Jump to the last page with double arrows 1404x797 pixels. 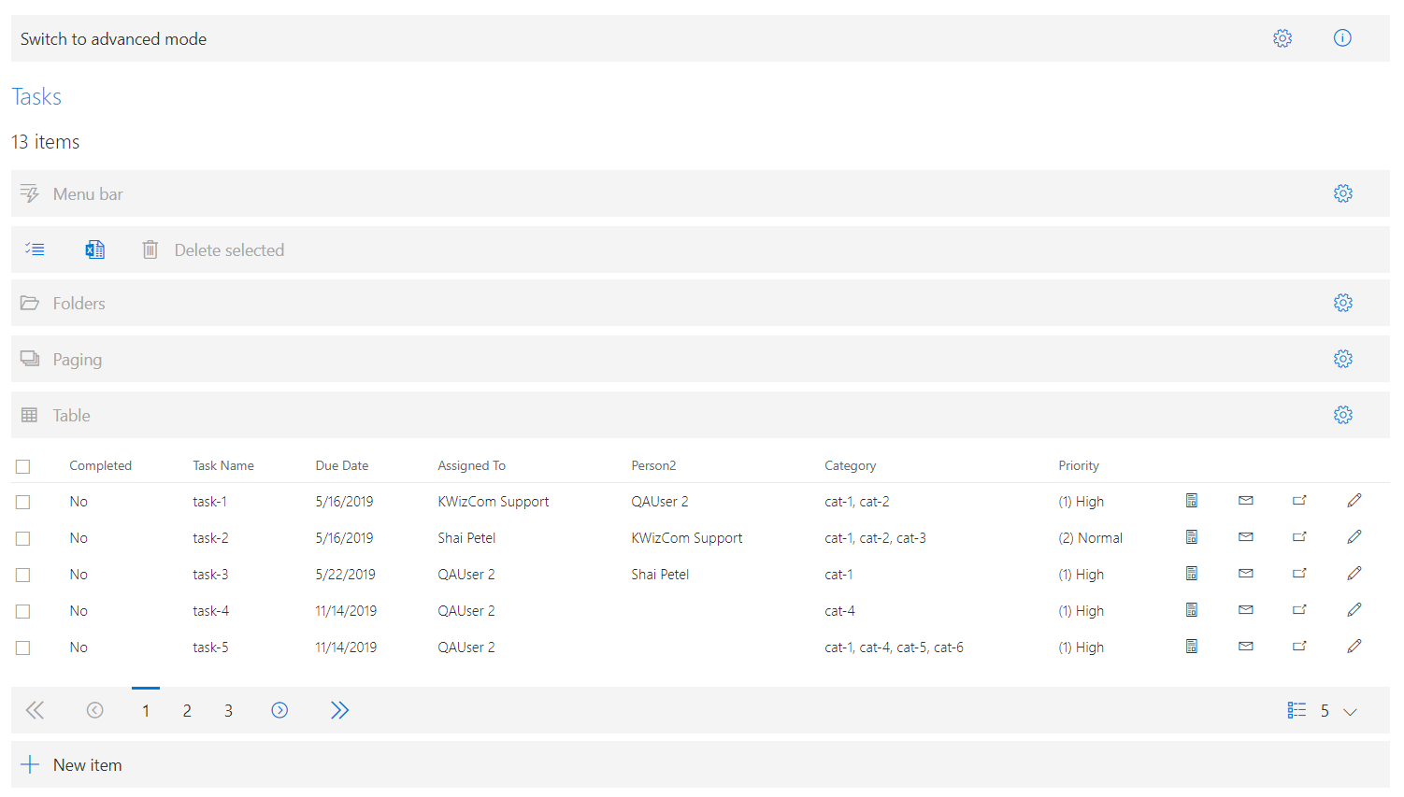(x=339, y=710)
